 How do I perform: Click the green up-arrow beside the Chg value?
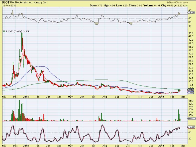(187, 6)
